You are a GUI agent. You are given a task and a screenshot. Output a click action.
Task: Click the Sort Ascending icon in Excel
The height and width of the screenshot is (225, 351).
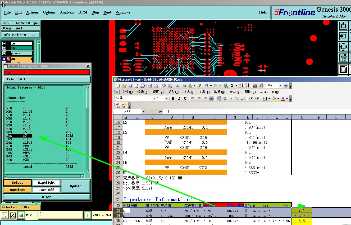241,86
